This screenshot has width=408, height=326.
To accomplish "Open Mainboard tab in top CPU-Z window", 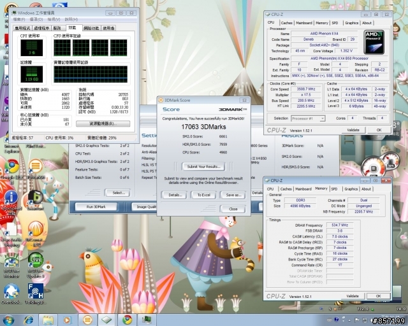I will click(x=304, y=23).
